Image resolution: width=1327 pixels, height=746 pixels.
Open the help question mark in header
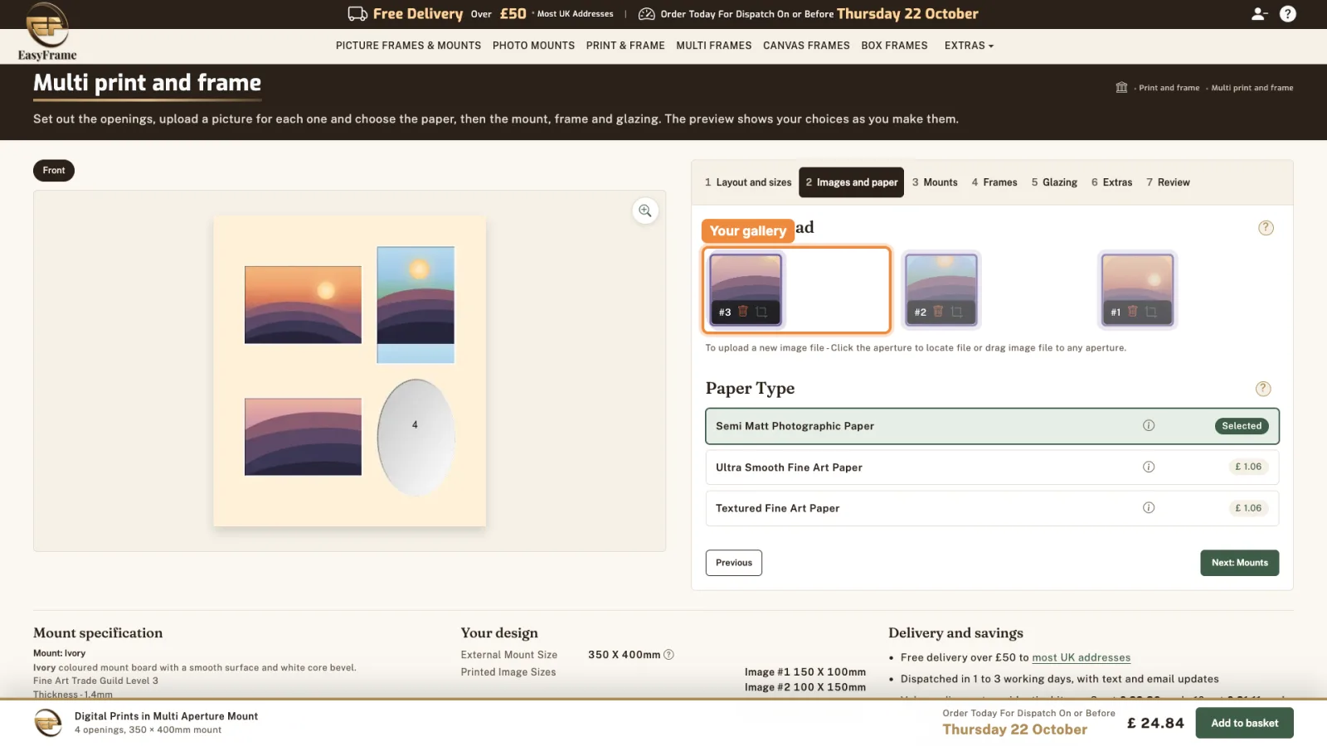(x=1288, y=14)
